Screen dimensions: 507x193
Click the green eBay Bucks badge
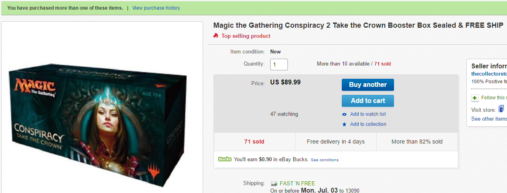pos(225,159)
